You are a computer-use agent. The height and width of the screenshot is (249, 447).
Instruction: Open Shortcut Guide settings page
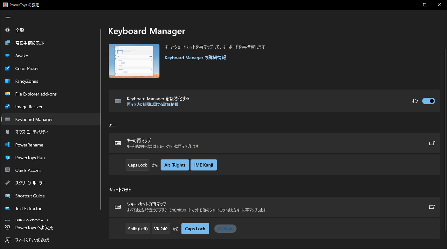(30, 196)
